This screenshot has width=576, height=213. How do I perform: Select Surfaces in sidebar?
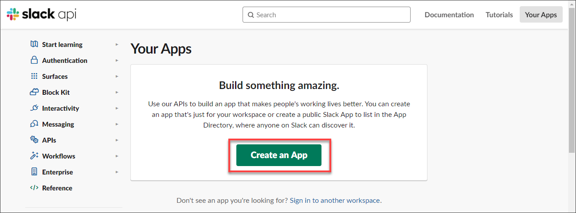click(55, 76)
